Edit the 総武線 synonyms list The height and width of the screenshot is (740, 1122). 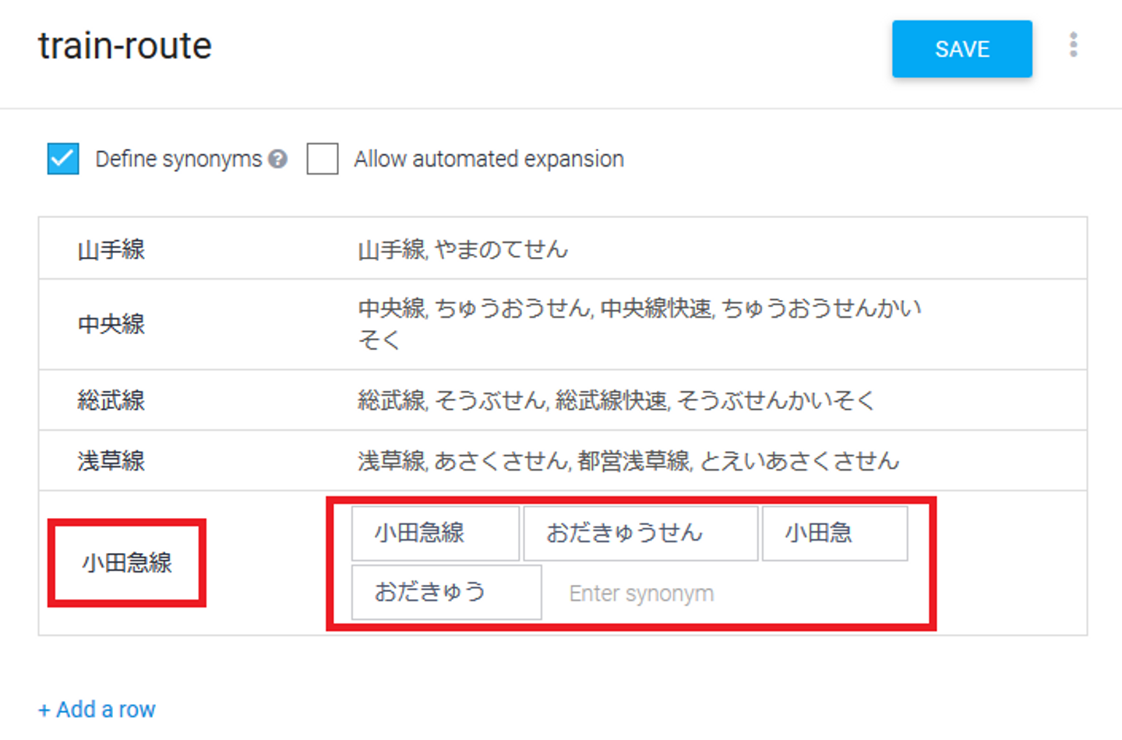point(616,400)
